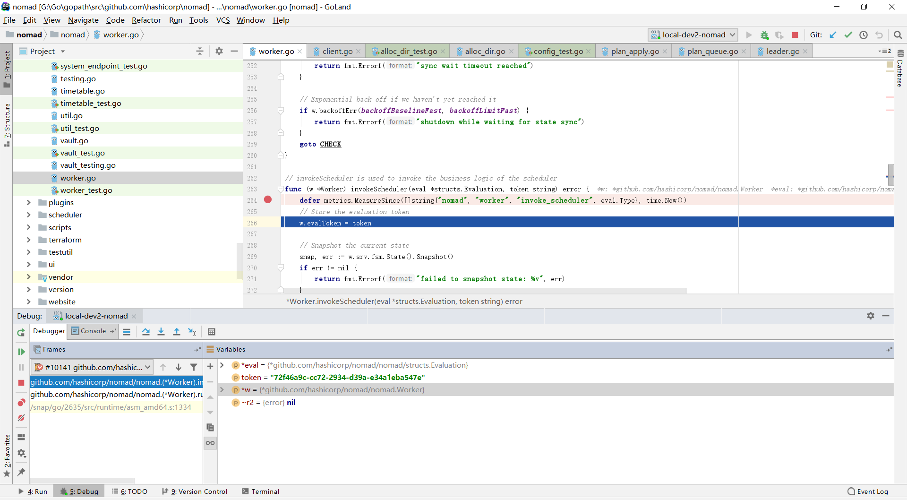Commit changes with the green checkmark icon
Screen dimensions: 907x500
click(x=848, y=35)
